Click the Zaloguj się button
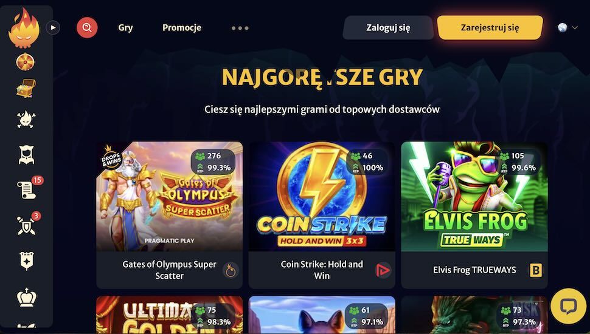This screenshot has height=334, width=590. [x=388, y=27]
